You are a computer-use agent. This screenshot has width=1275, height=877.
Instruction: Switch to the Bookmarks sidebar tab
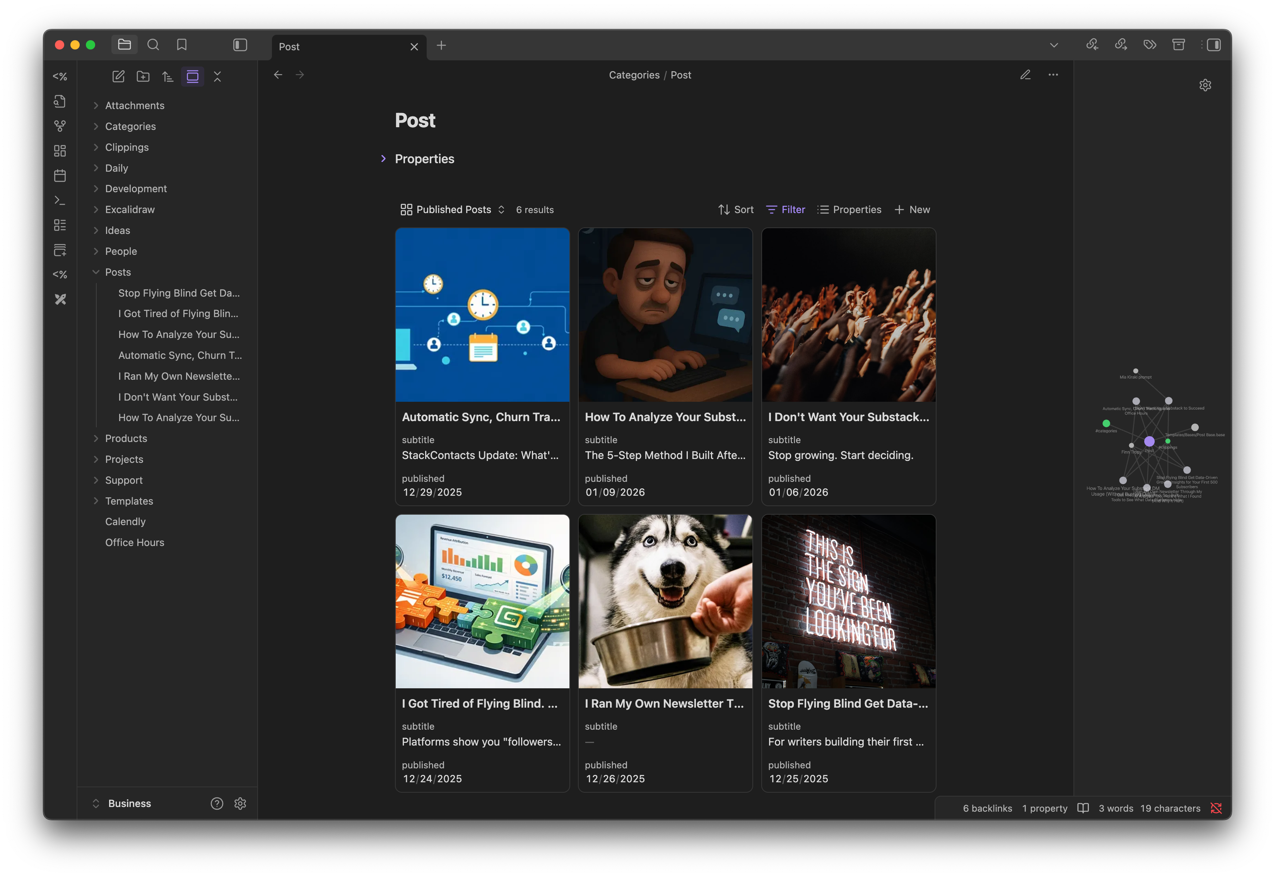(182, 45)
